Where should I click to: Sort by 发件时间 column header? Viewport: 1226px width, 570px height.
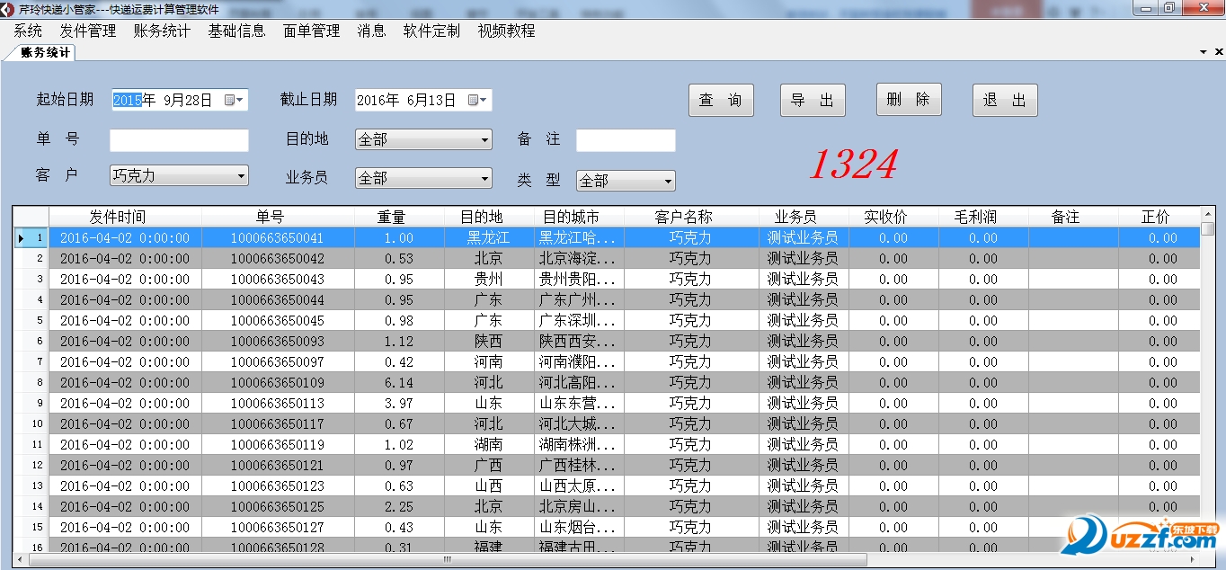pos(125,217)
